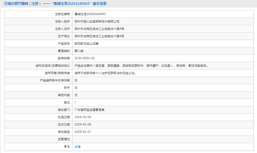Click the 备注 label

67,102
